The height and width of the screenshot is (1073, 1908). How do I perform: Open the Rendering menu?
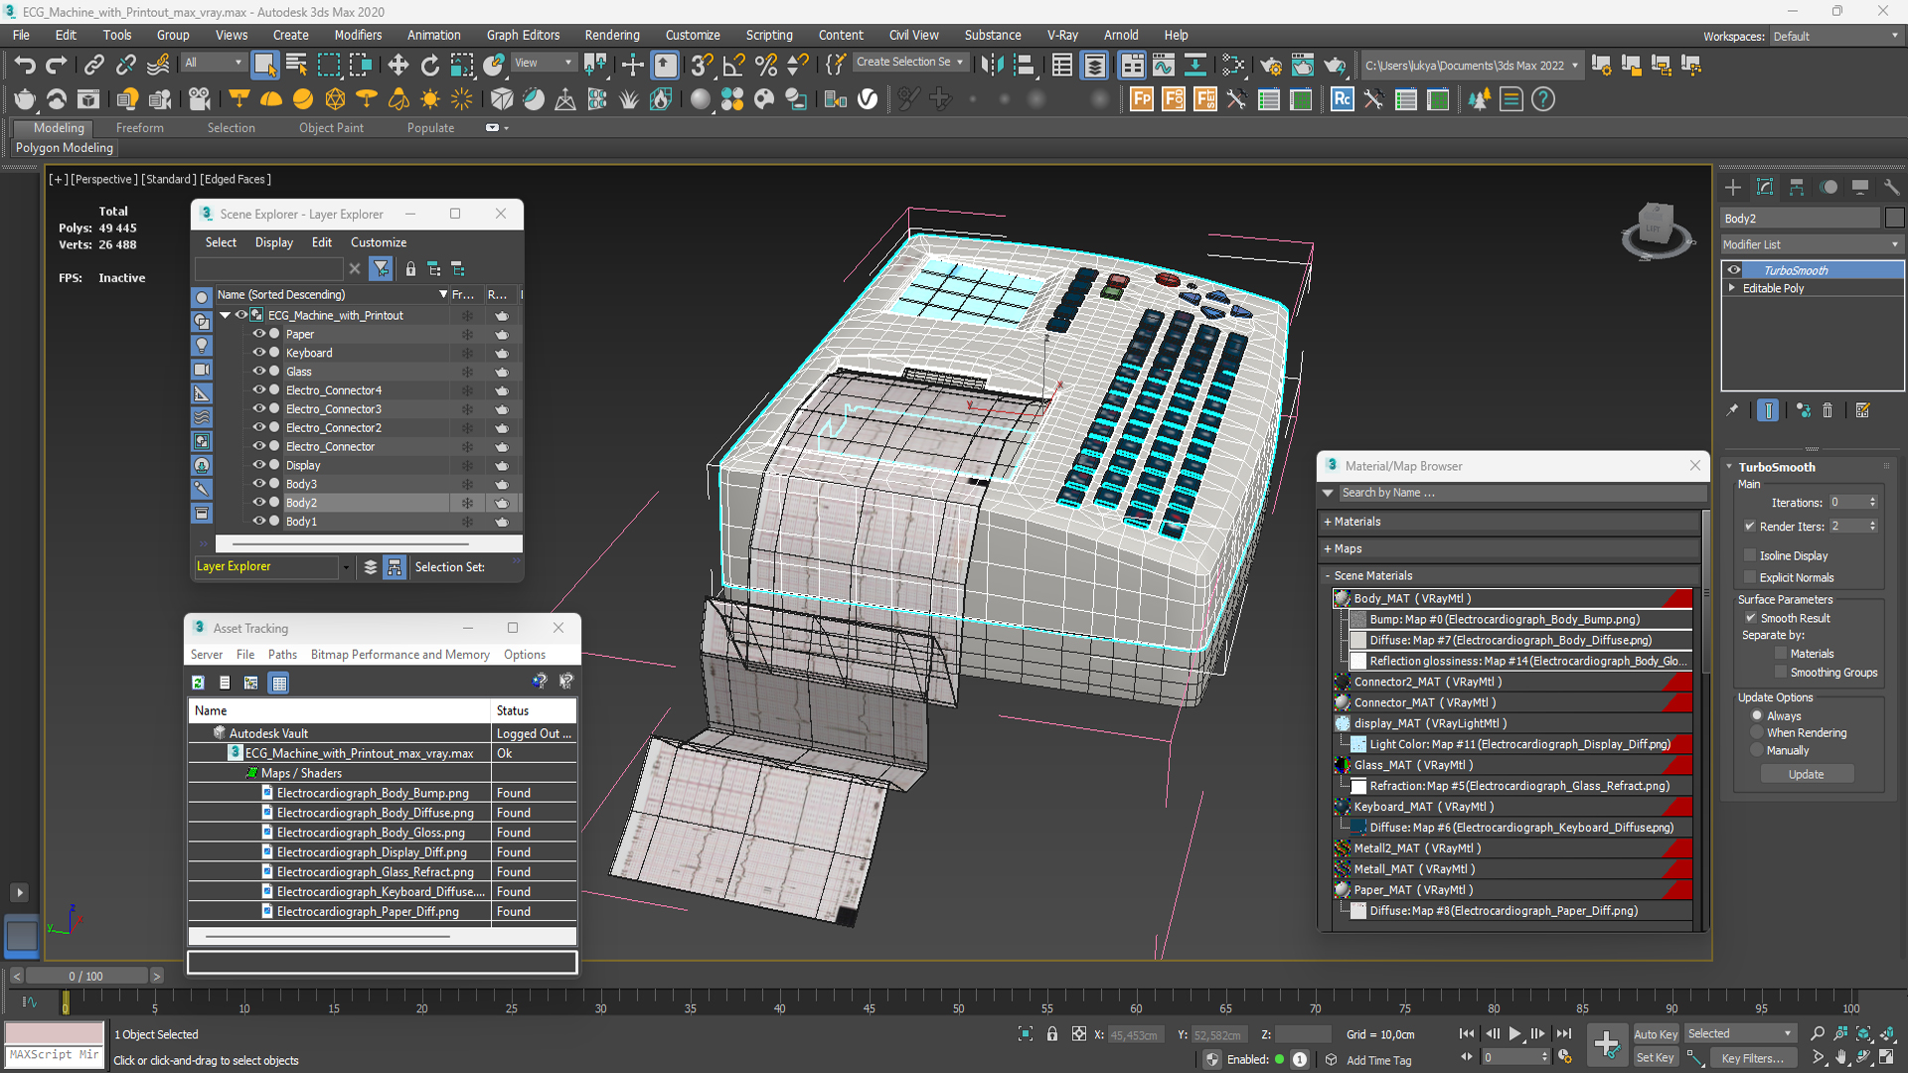click(611, 35)
